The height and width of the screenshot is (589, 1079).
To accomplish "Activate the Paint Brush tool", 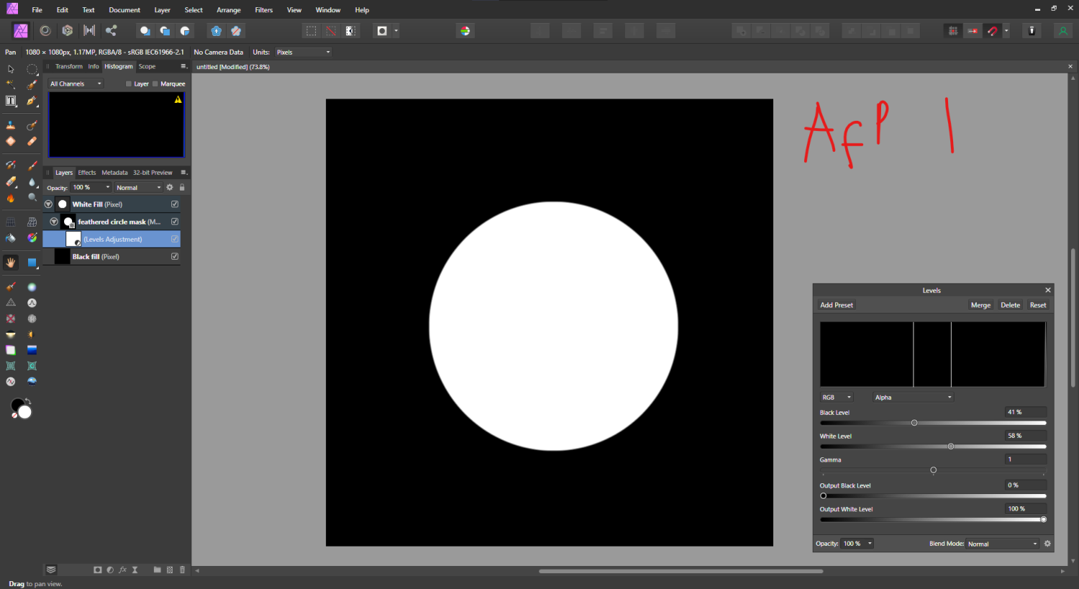I will tap(32, 165).
